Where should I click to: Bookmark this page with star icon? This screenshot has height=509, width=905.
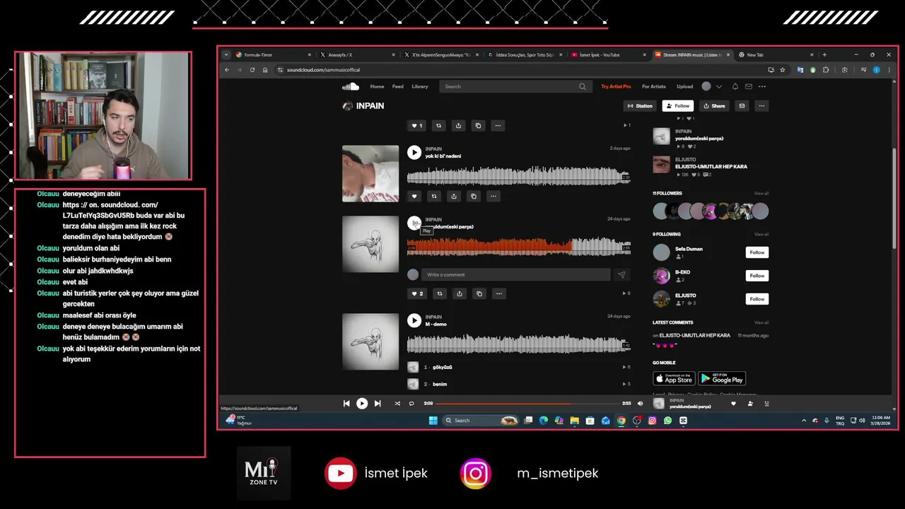pos(783,70)
